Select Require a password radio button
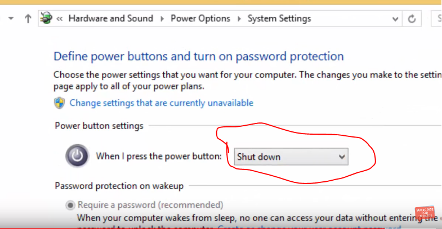 pos(70,205)
